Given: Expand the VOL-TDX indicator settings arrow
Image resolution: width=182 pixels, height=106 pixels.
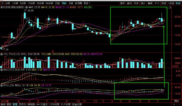Looking at the screenshot, I should pos(1,54).
